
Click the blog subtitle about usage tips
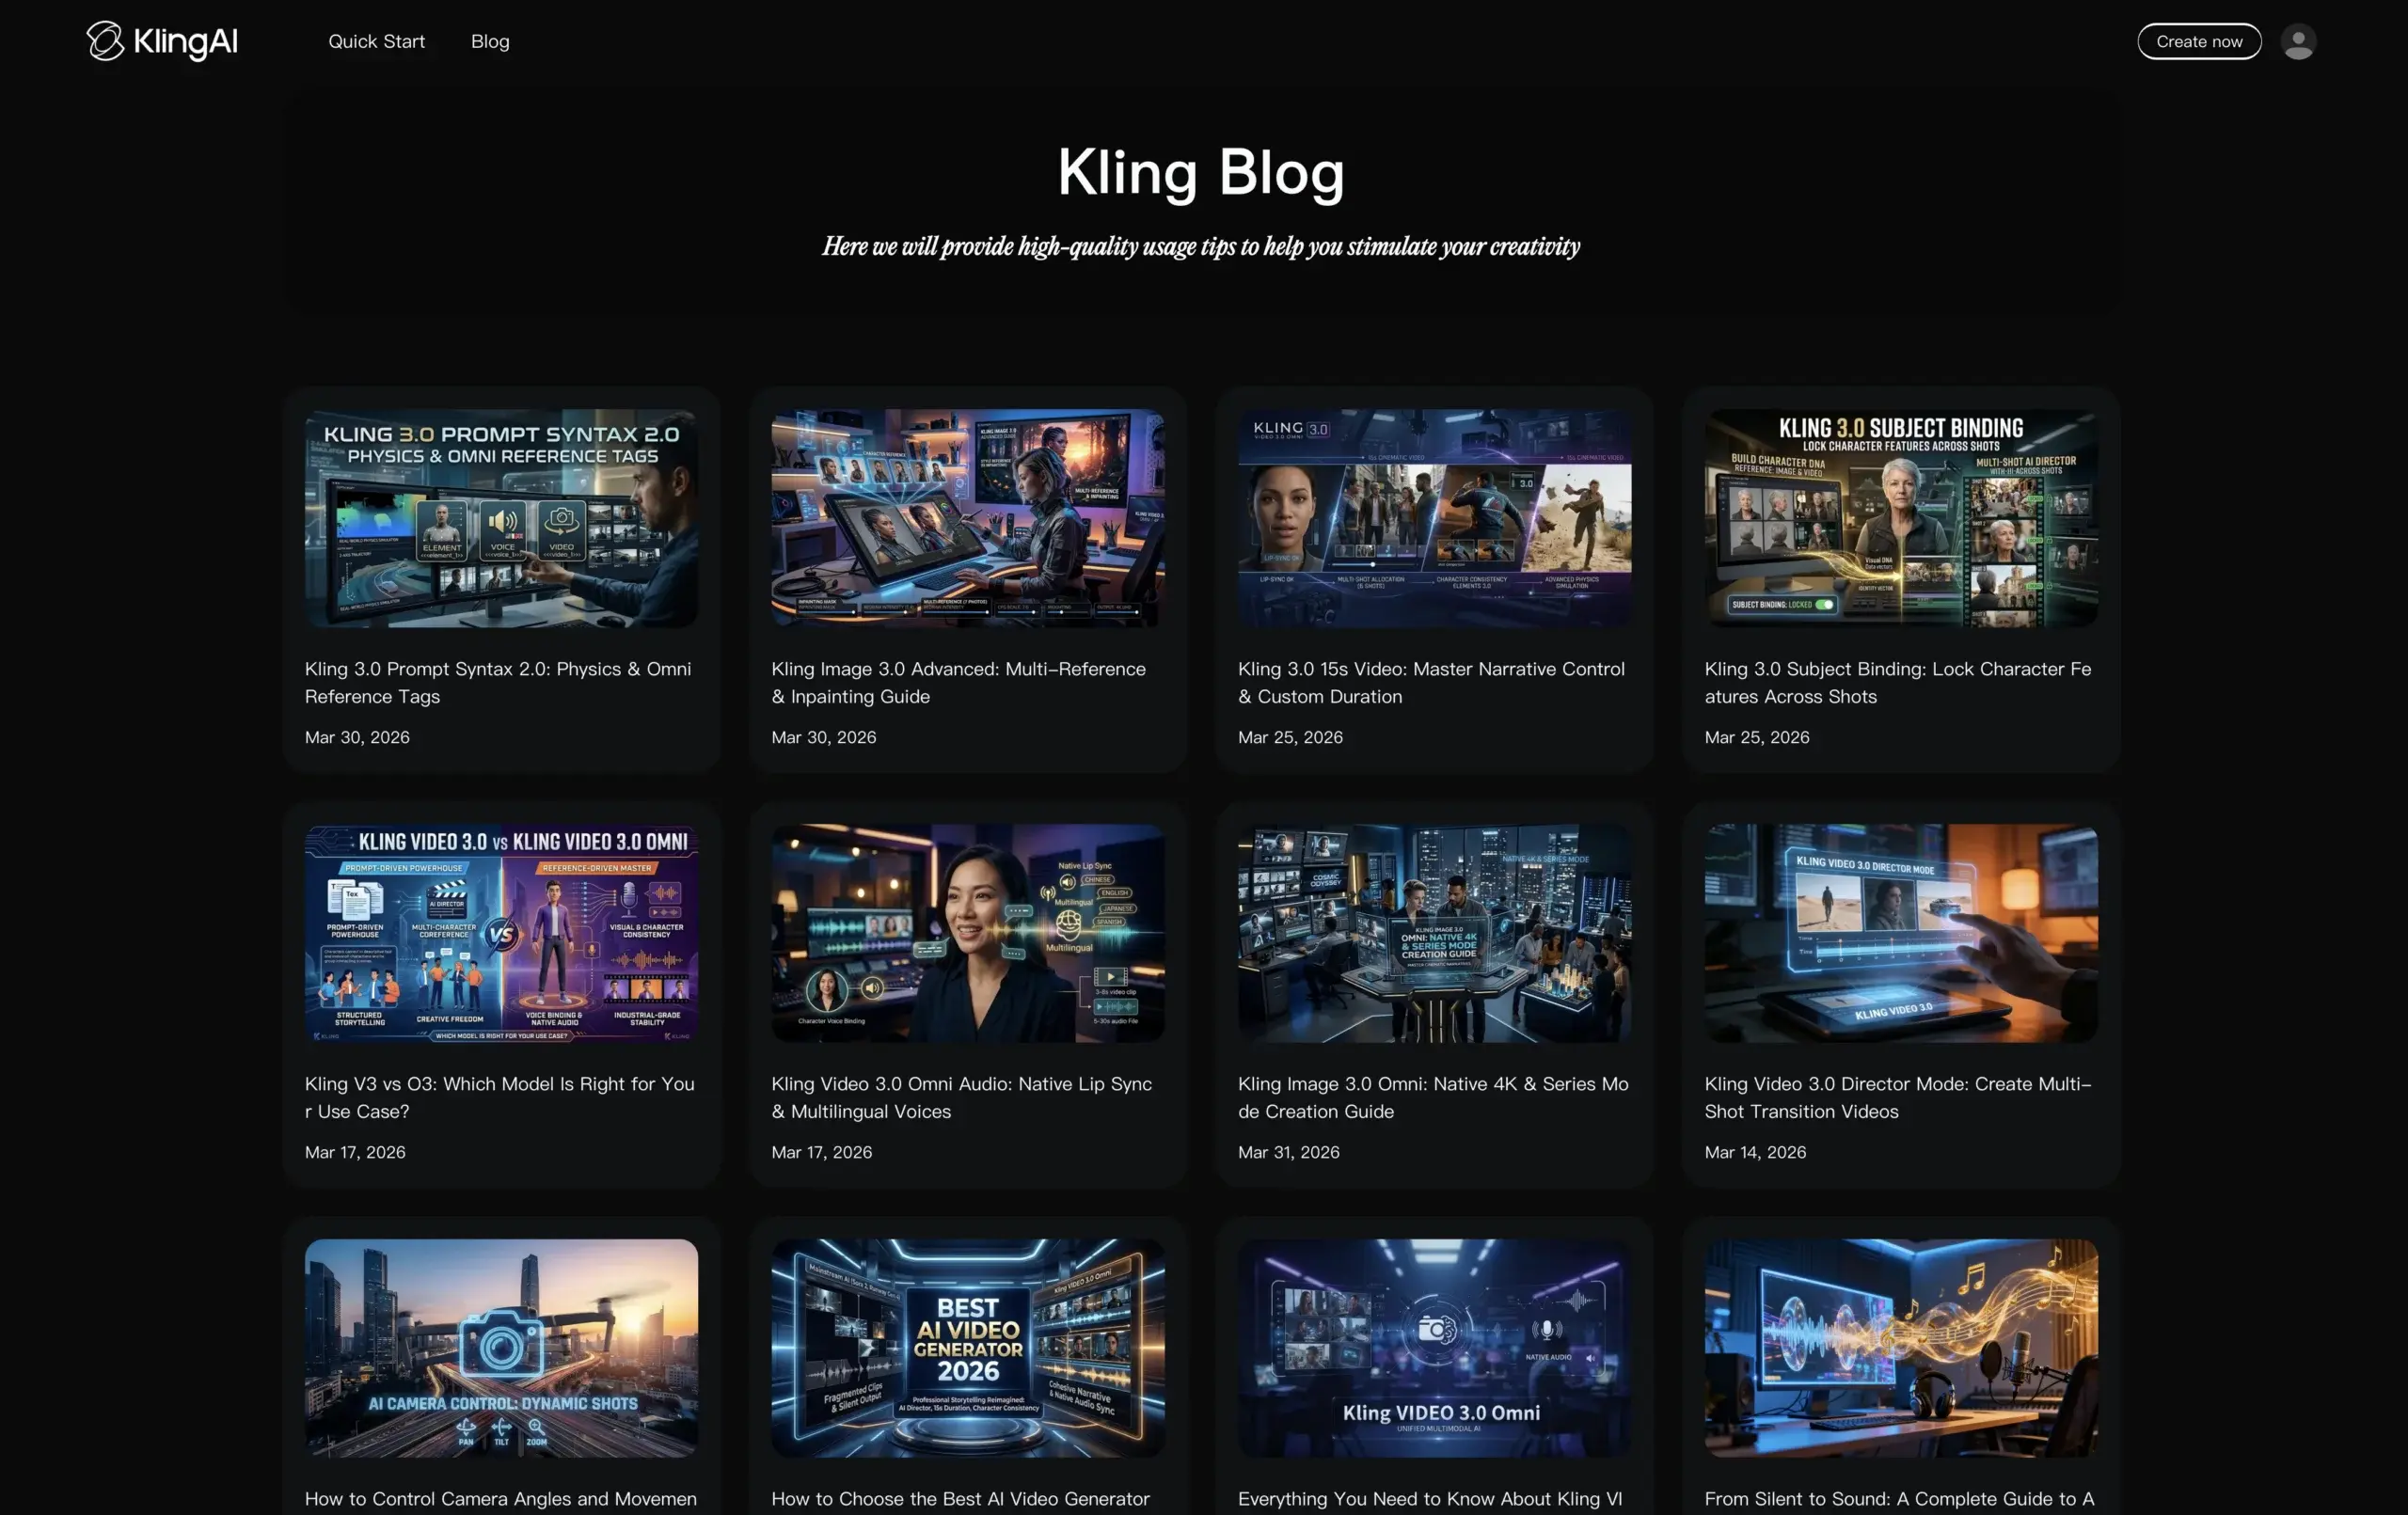click(1201, 246)
